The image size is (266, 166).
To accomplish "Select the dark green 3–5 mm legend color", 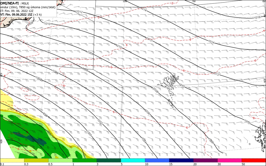I will point(109,160).
